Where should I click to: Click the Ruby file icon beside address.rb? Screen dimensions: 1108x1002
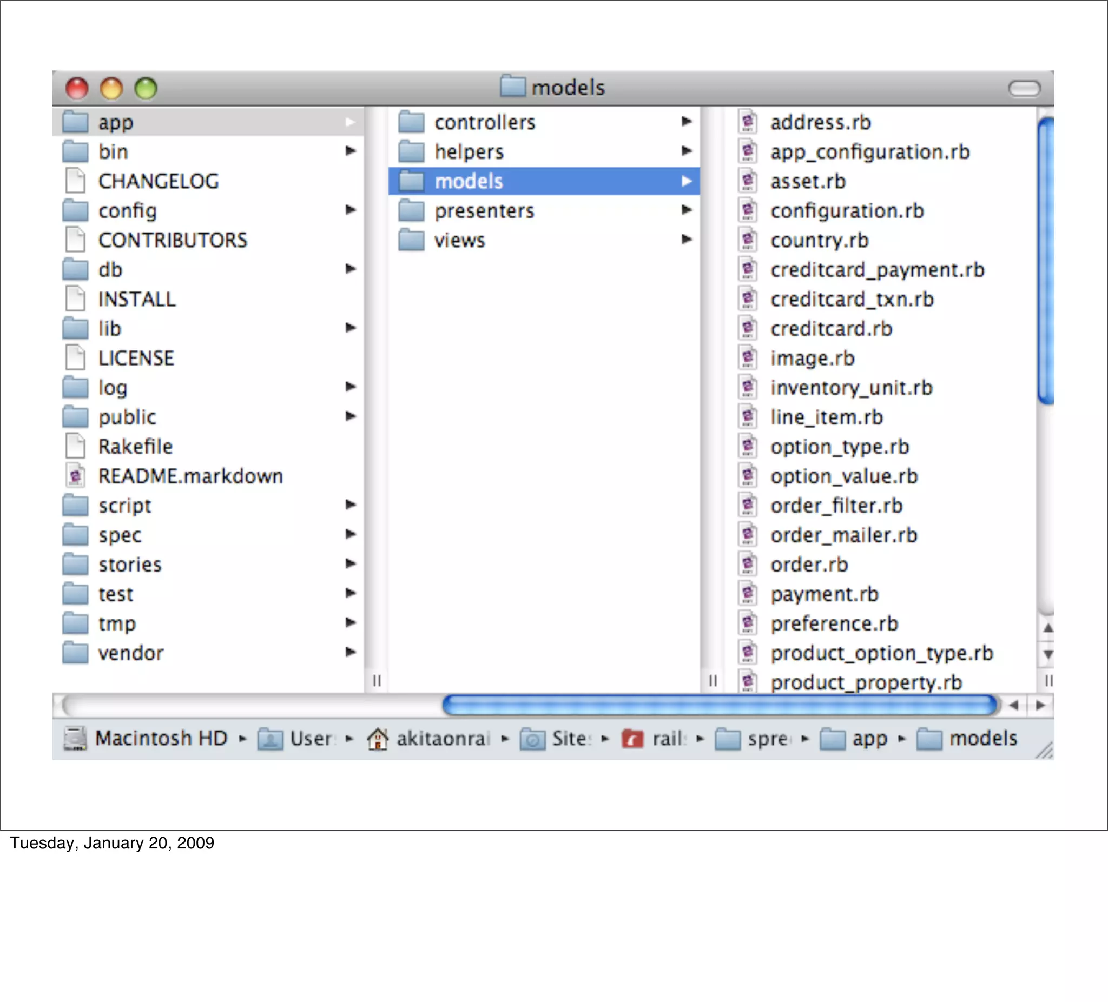pos(748,122)
